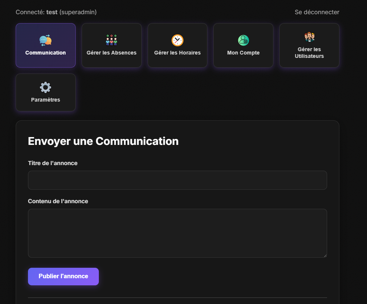
Task: Focus the Titre de l'annonce input field
Action: (x=177, y=180)
